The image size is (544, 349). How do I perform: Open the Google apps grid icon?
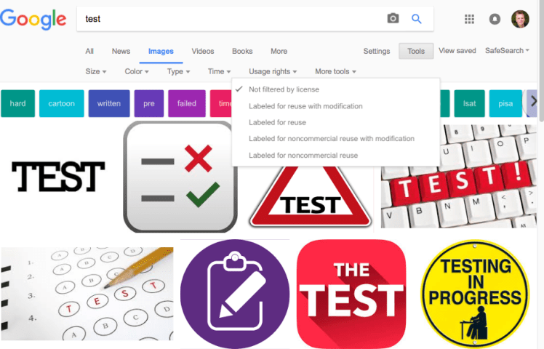pyautogui.click(x=469, y=19)
